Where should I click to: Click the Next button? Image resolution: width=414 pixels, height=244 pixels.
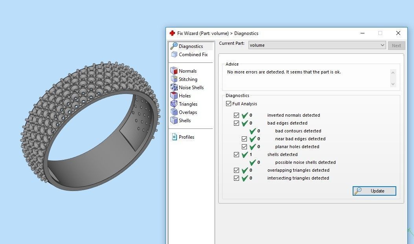(396, 45)
